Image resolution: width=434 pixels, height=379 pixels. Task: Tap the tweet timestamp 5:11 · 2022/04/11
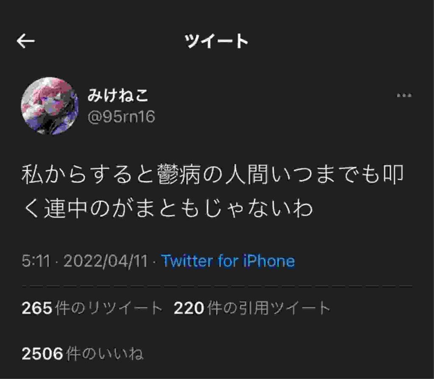click(85, 261)
